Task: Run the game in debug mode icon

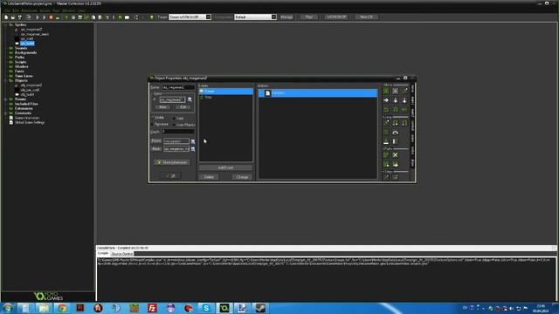Action: [45, 17]
